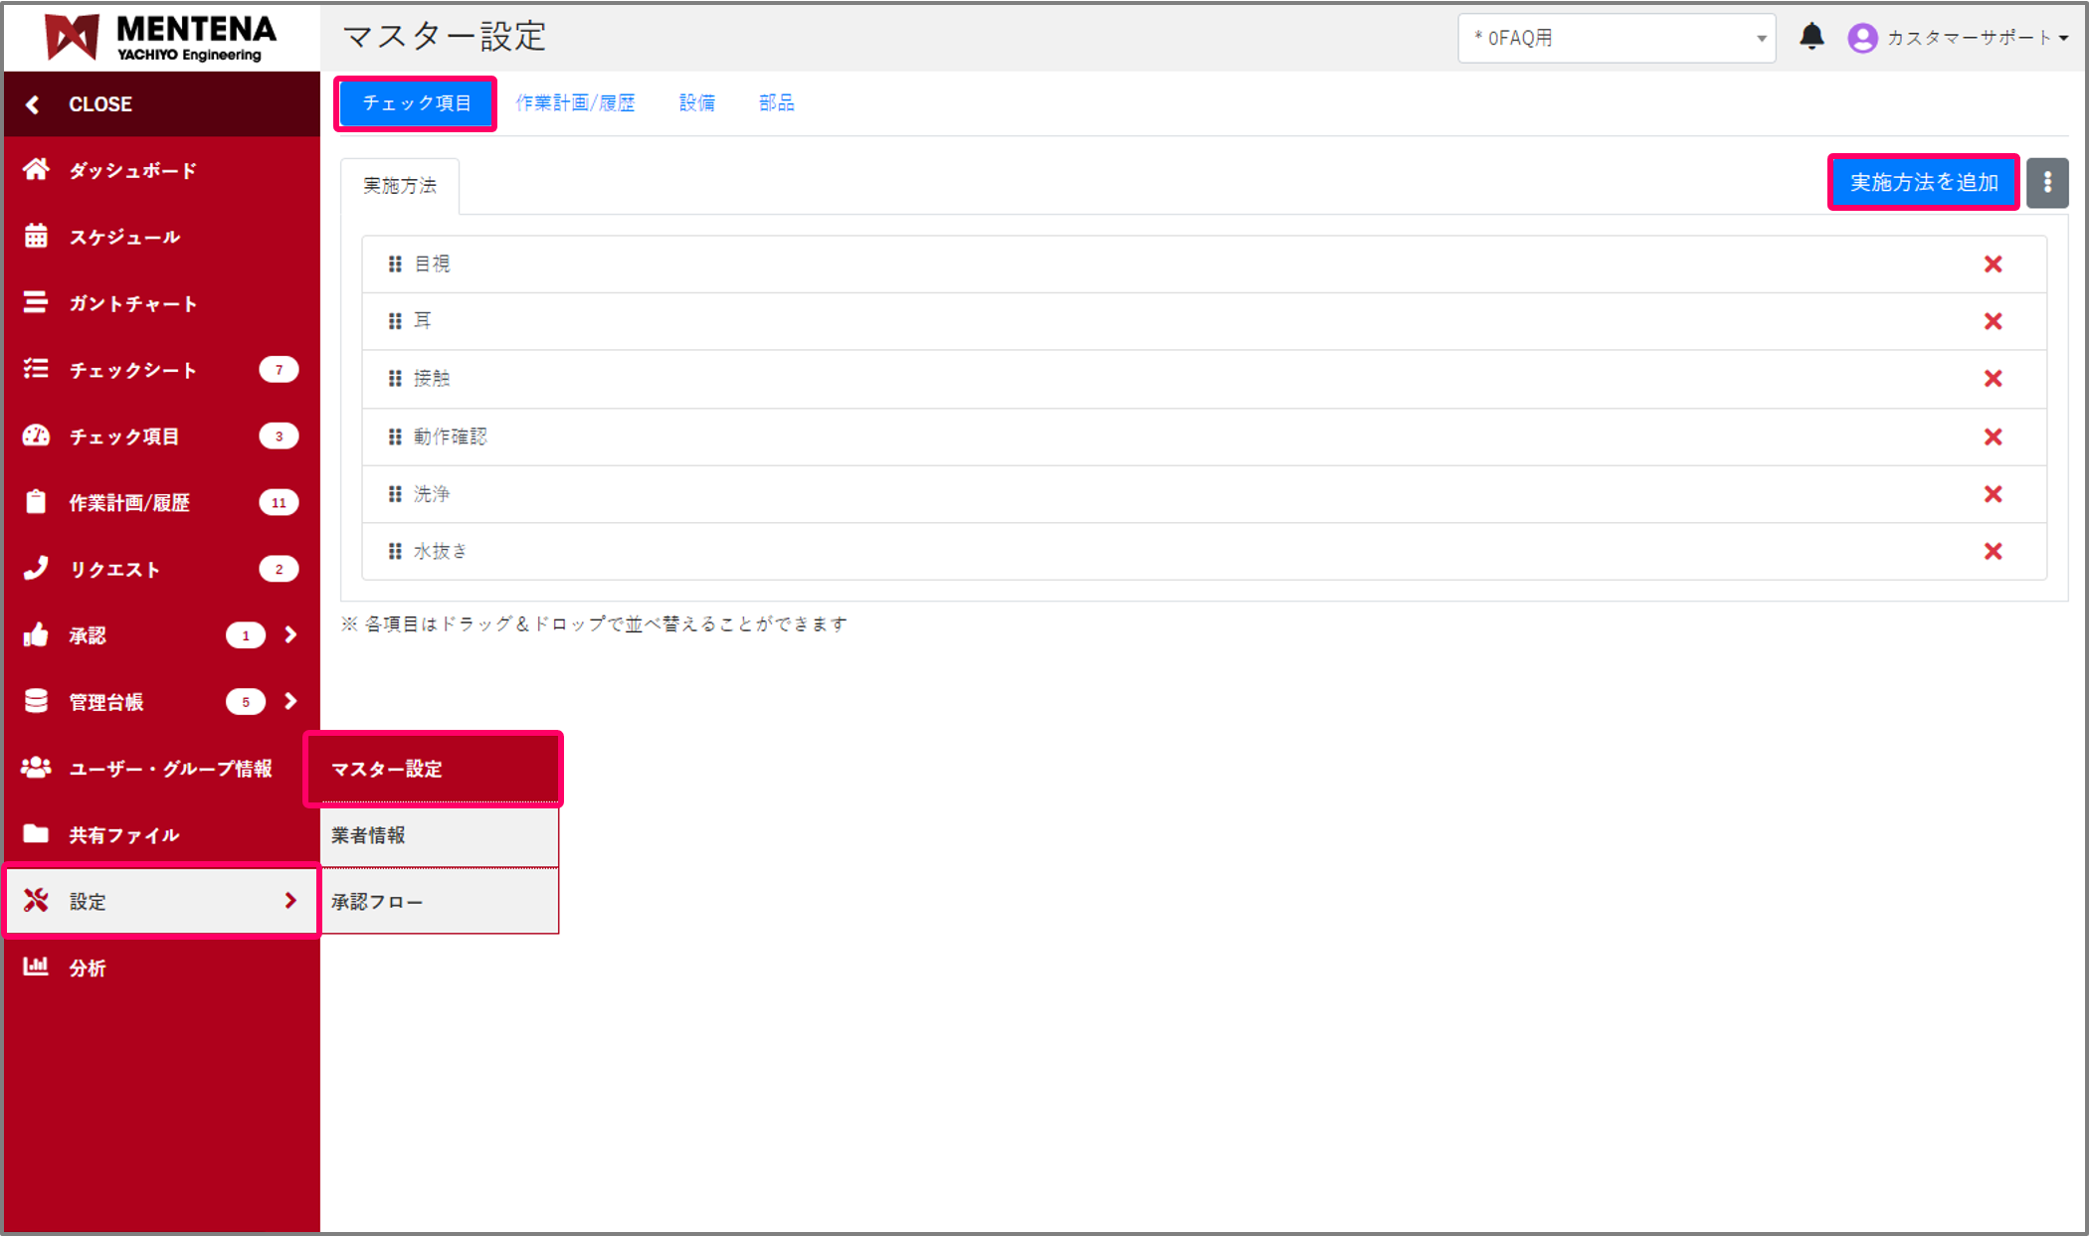Click the drag handle beside 耳
This screenshot has height=1237, width=2089.
point(395,321)
